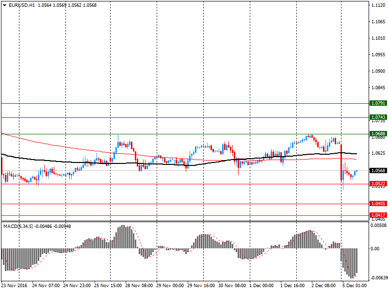Click the 24 Nov 07:00 time label

click(46, 286)
